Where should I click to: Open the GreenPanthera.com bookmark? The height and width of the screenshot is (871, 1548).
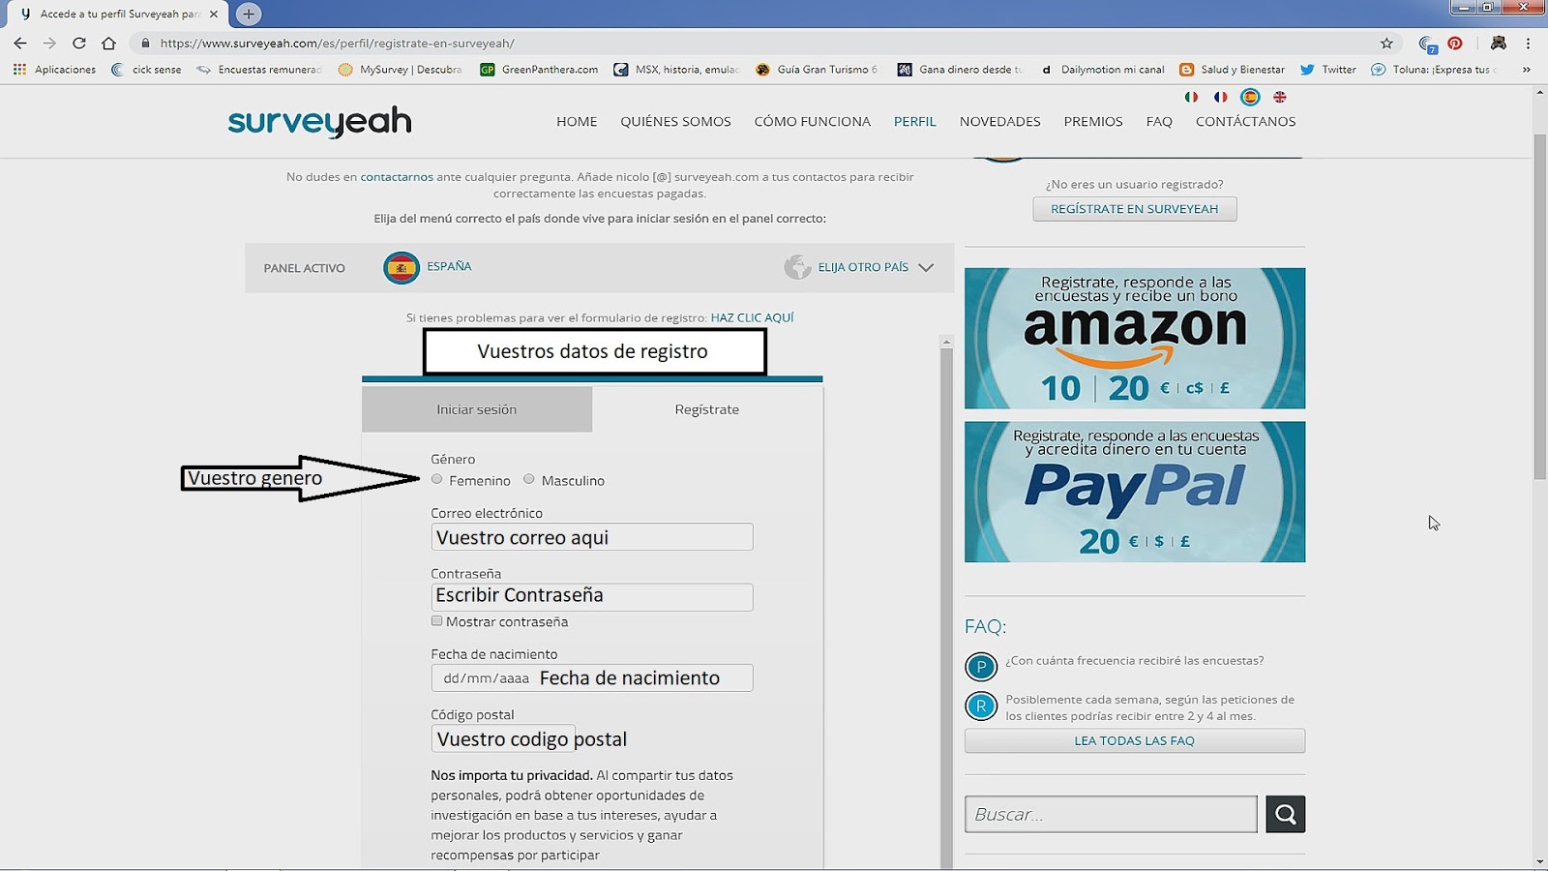[x=539, y=70]
